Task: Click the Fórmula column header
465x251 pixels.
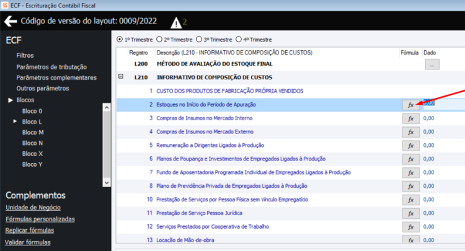Action: (410, 53)
